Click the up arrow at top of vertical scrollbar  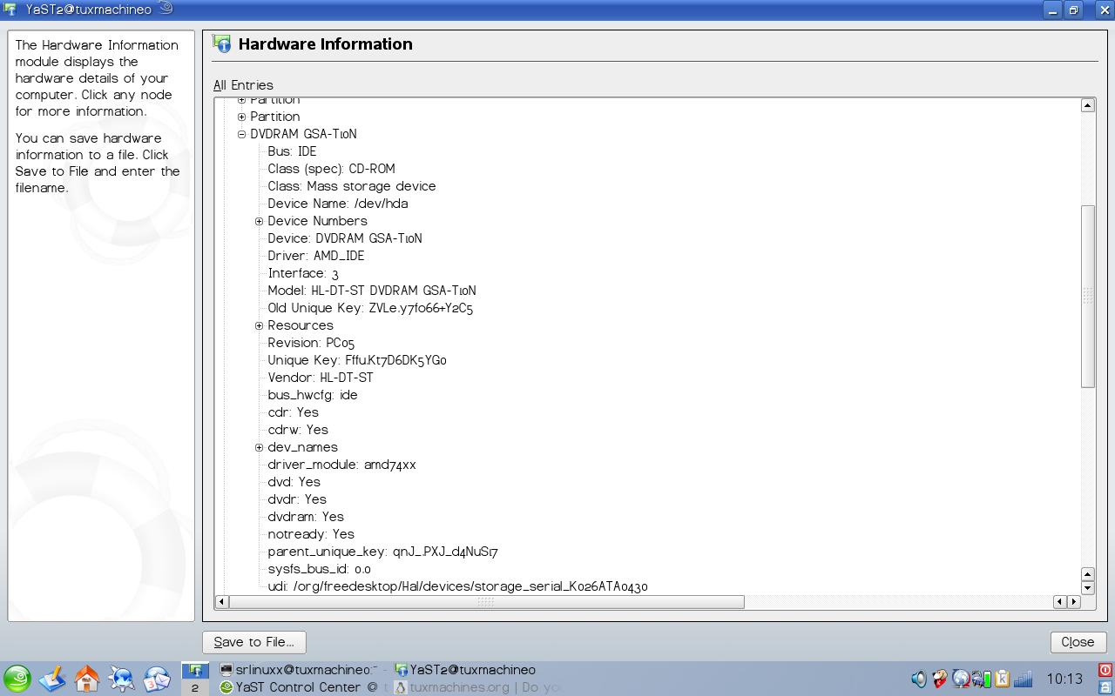(x=1087, y=105)
